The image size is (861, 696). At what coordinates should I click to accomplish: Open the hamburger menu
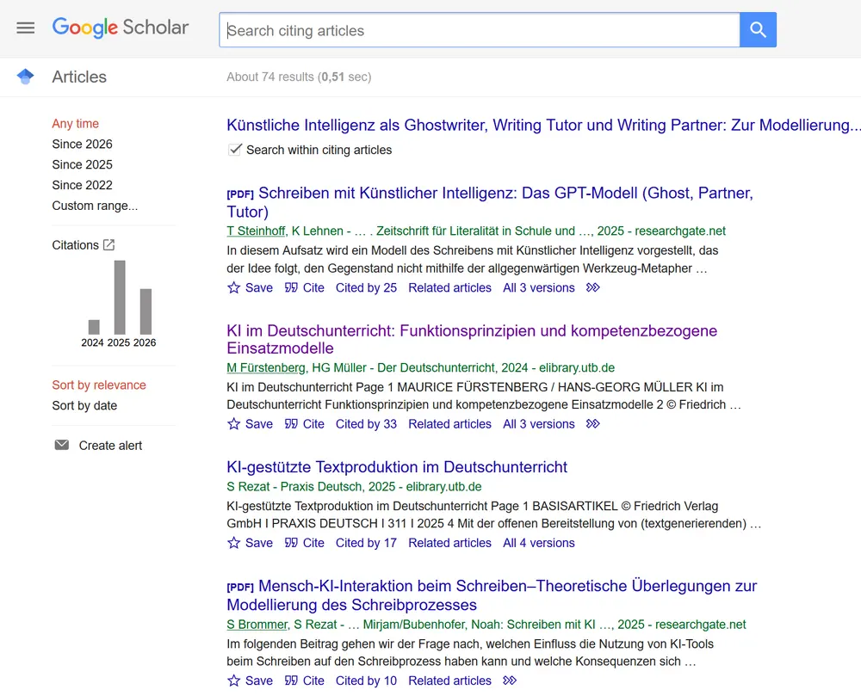[25, 28]
